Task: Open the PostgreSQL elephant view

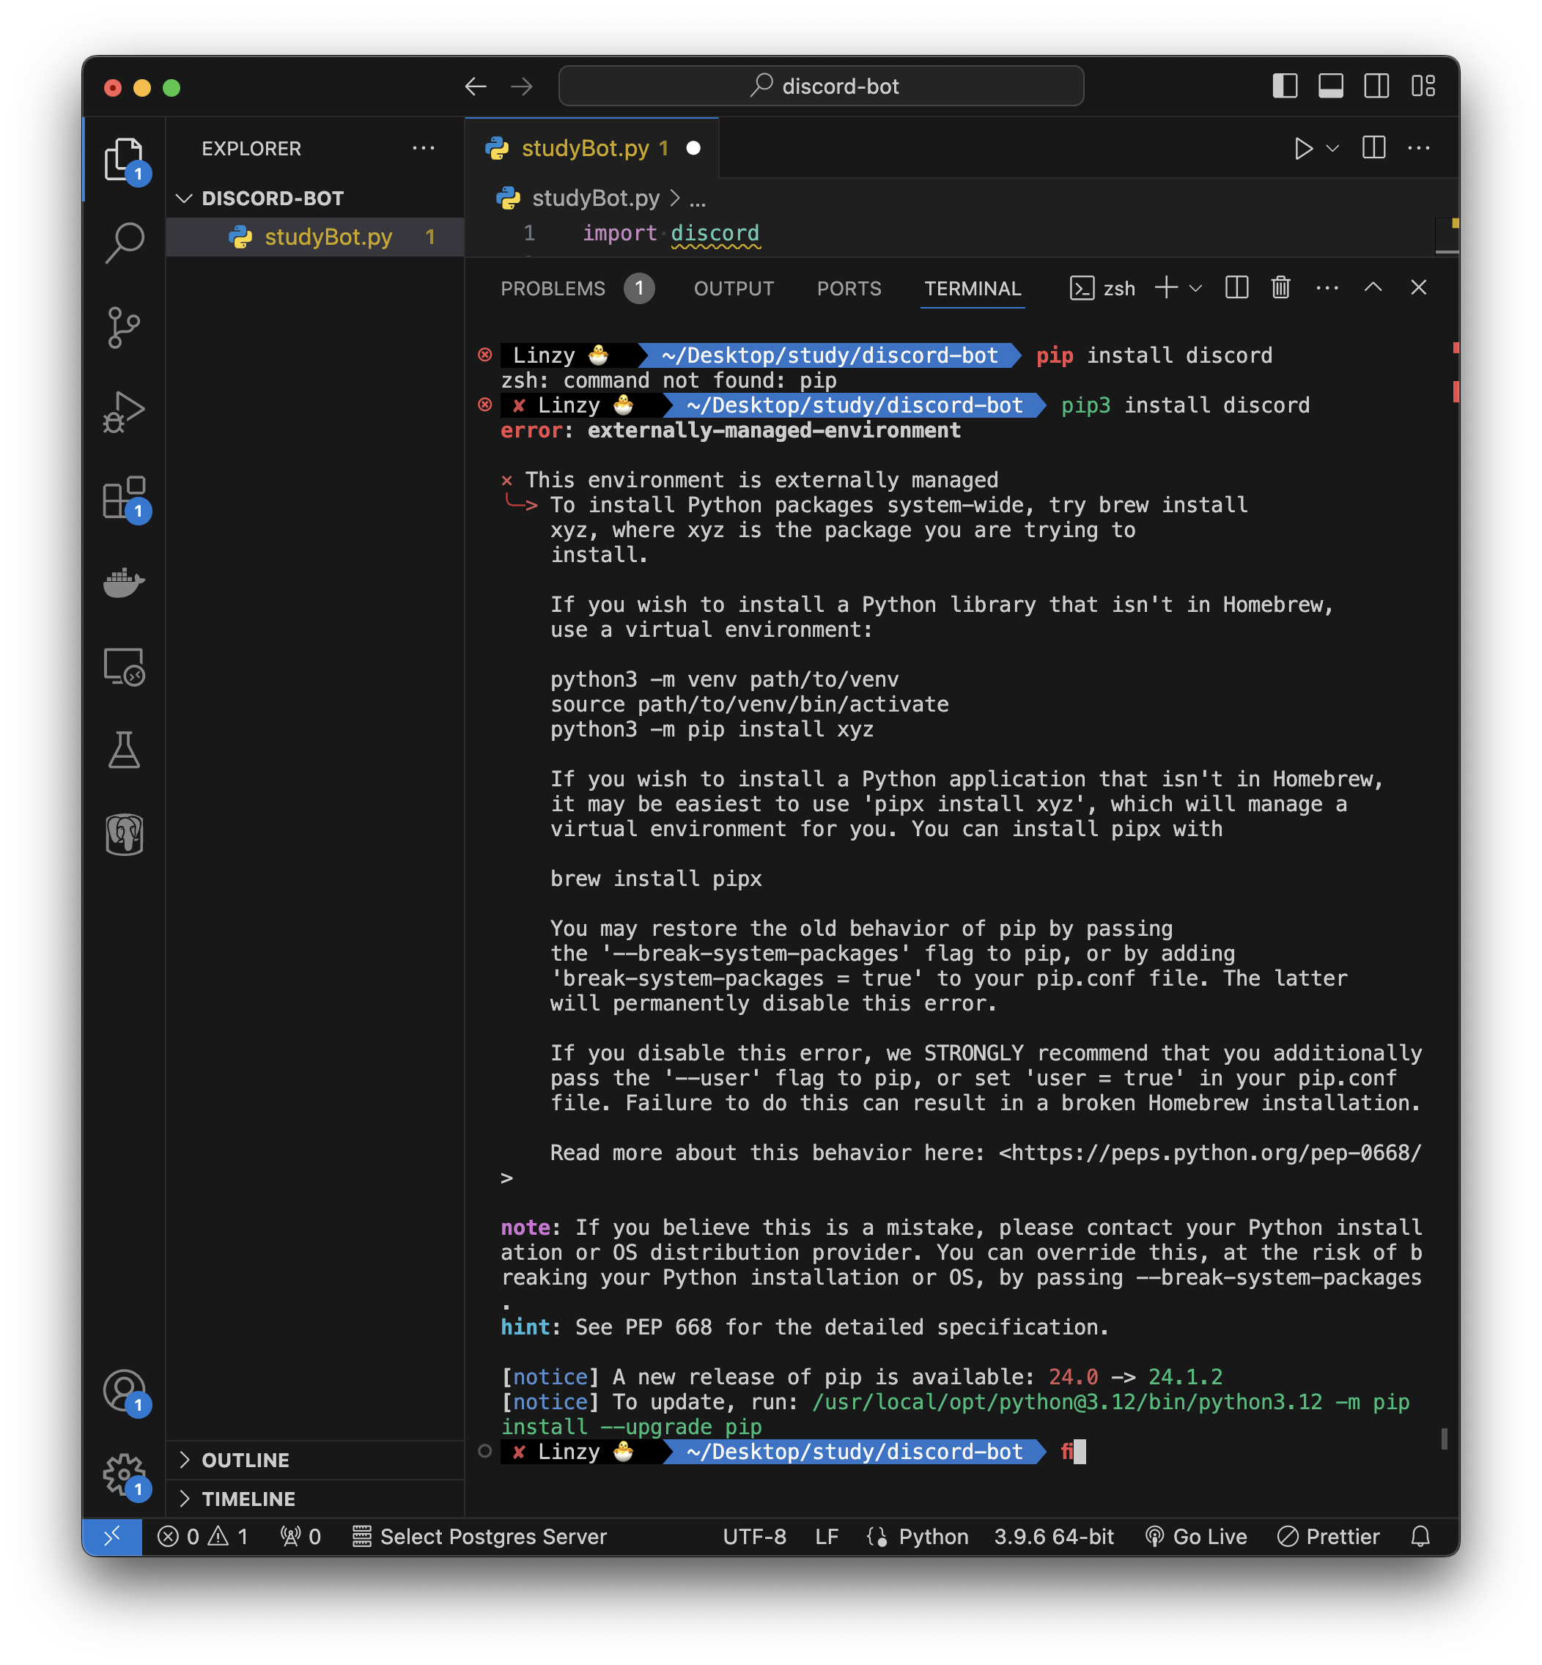Action: (x=125, y=834)
